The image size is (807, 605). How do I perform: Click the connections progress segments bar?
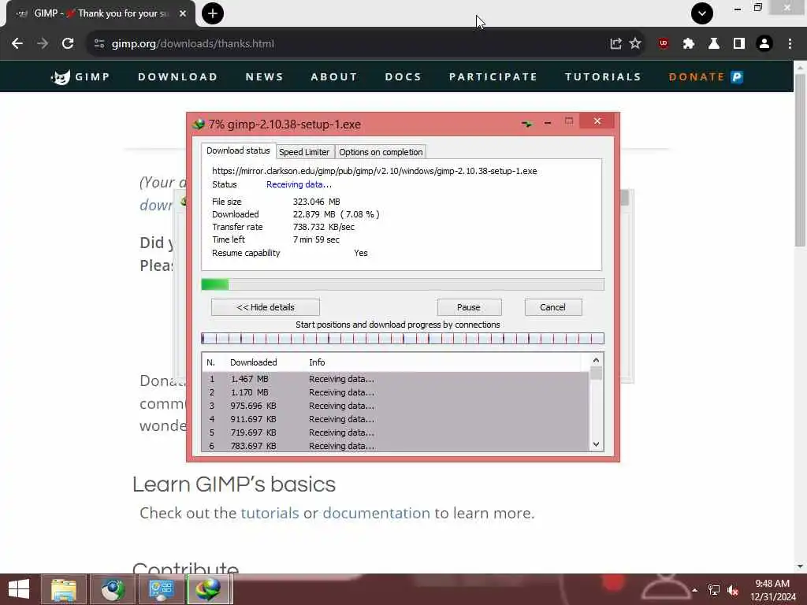pos(403,339)
